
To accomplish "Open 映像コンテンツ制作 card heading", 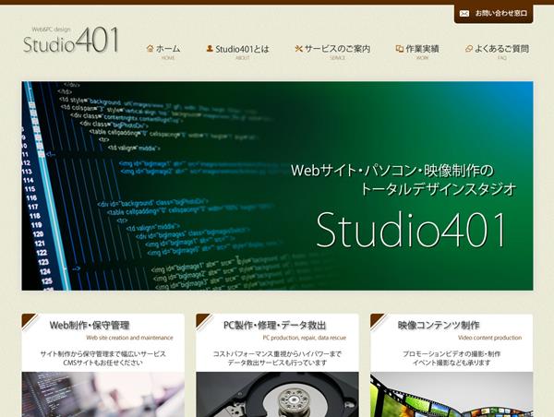I will pyautogui.click(x=439, y=325).
